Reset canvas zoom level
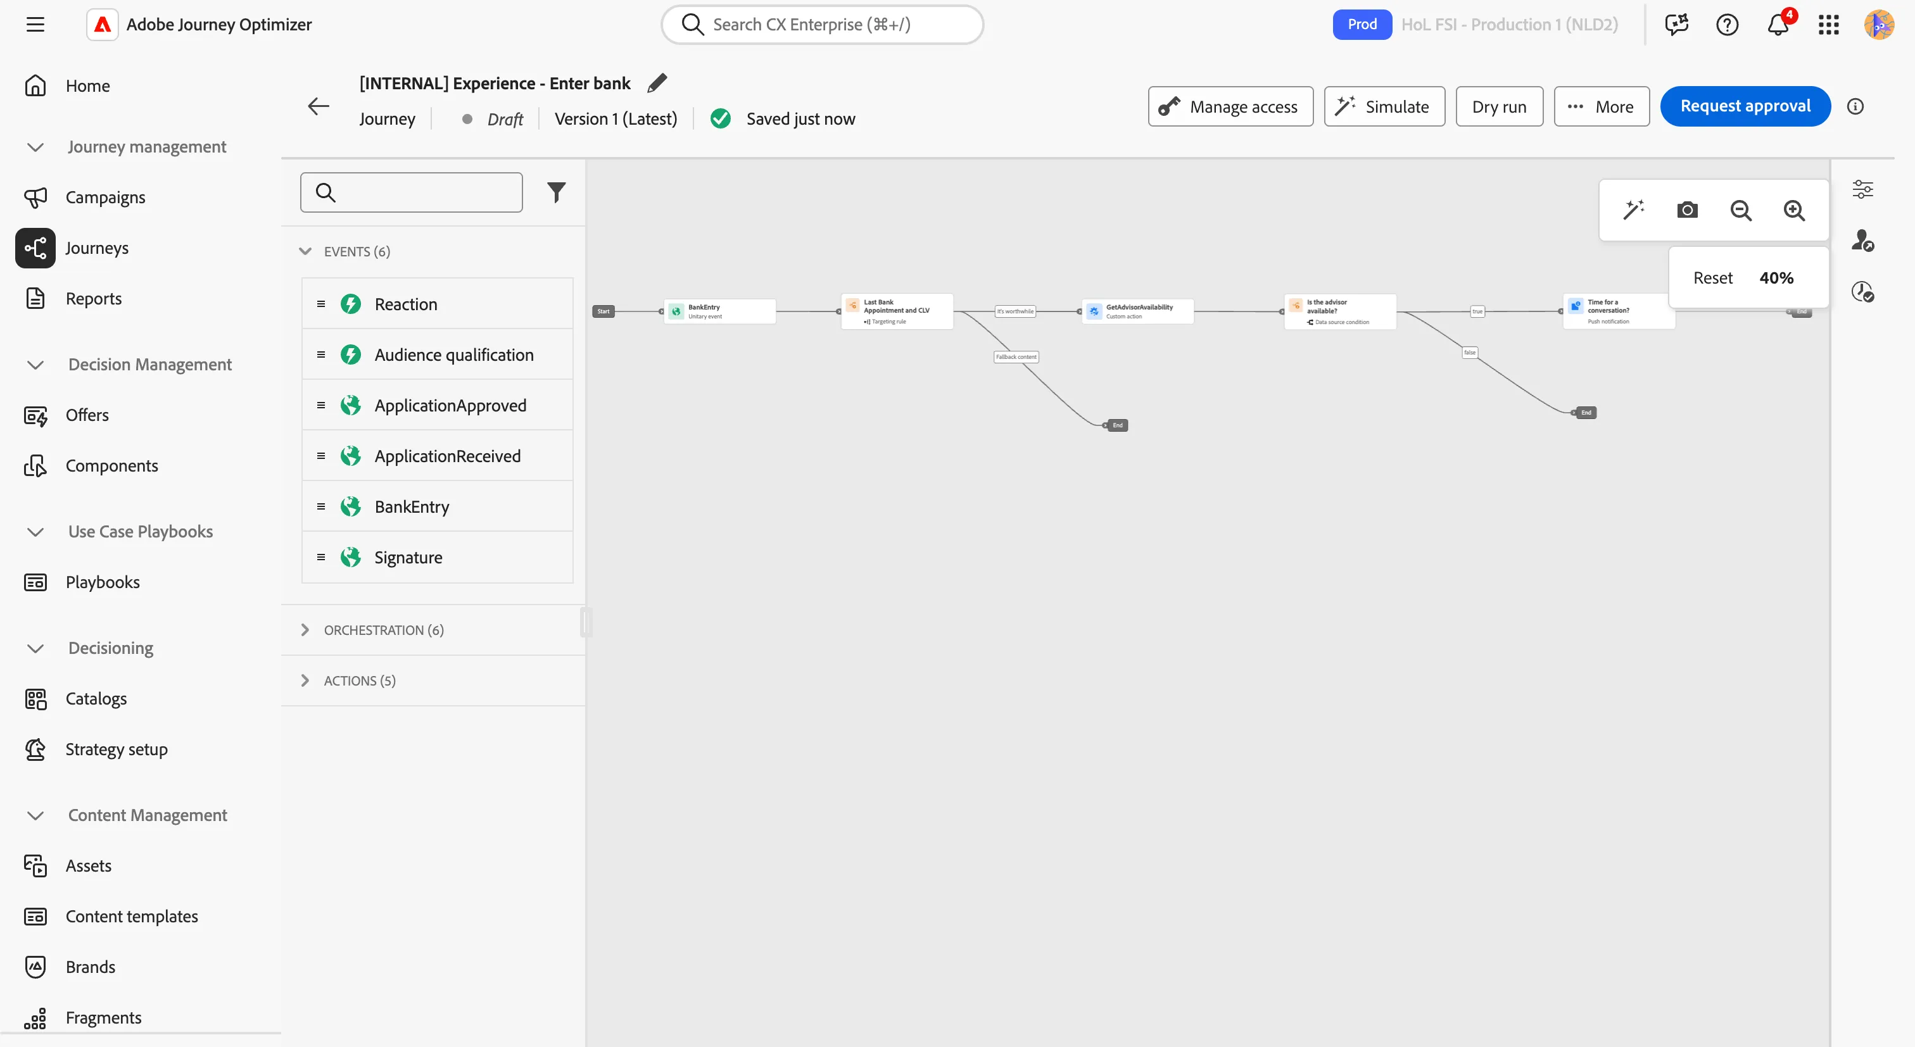 [x=1712, y=278]
